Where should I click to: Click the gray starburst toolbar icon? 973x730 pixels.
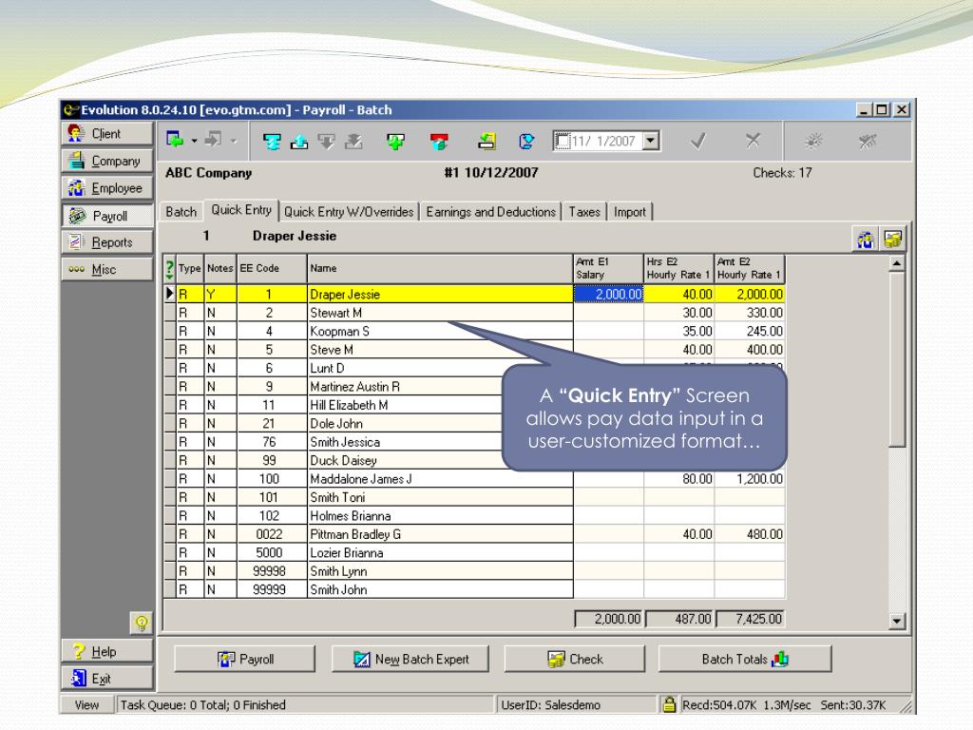(x=813, y=141)
